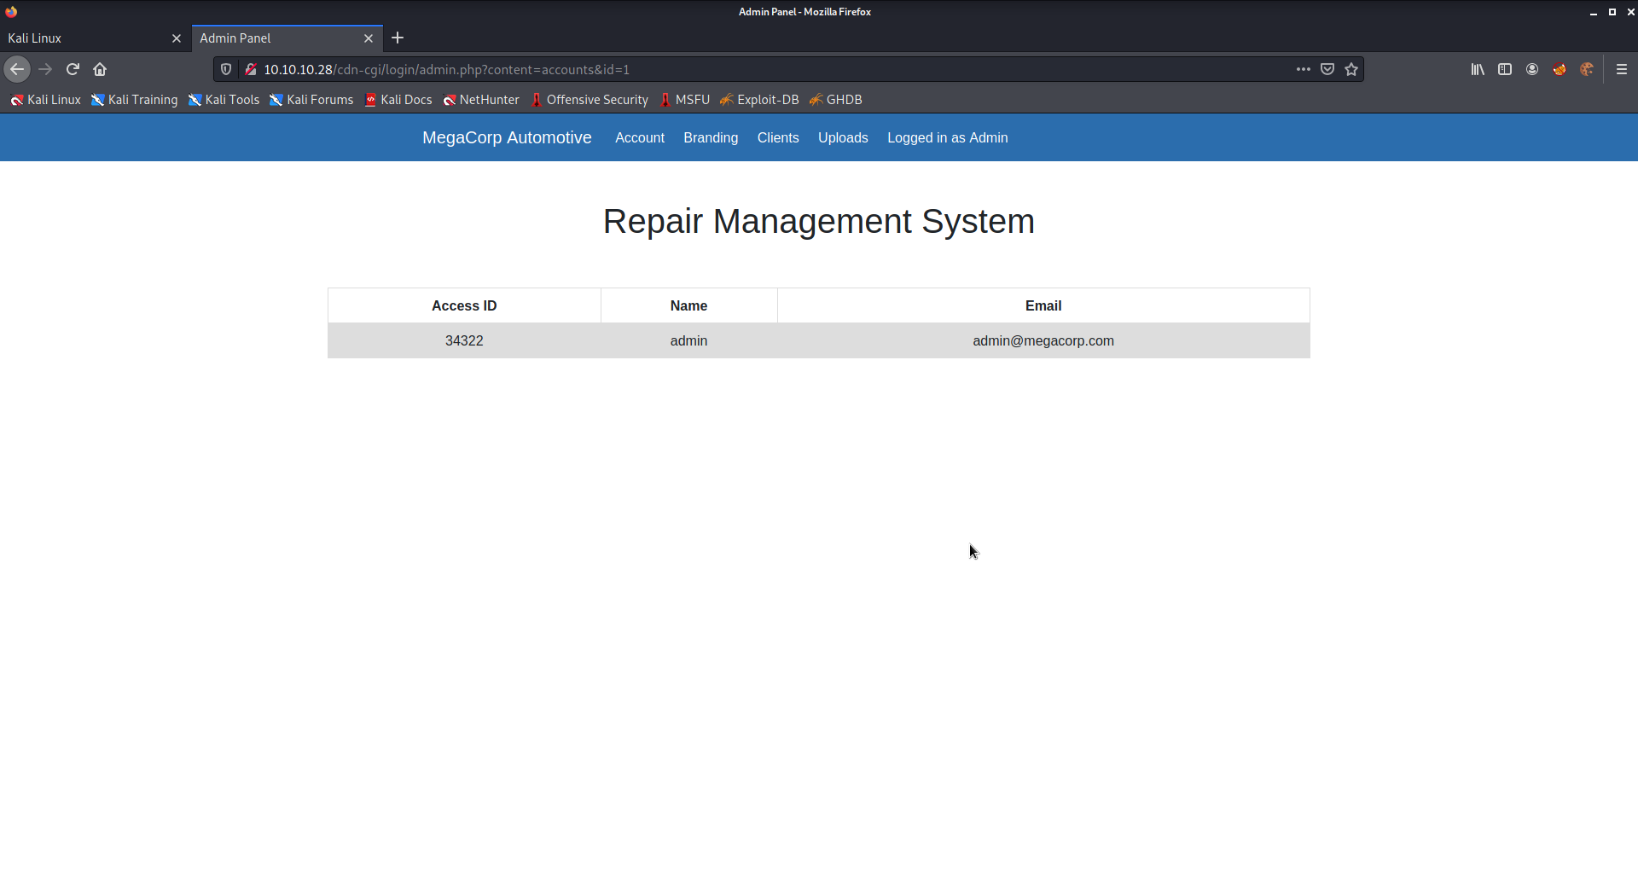The width and height of the screenshot is (1638, 889).
Task: Open the Clients menu item
Action: 778,137
